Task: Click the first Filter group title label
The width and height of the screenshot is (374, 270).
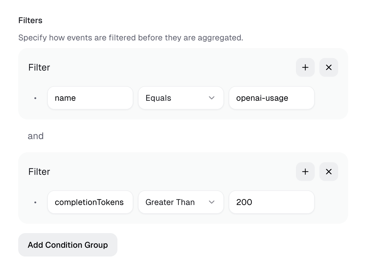Action: coord(39,67)
